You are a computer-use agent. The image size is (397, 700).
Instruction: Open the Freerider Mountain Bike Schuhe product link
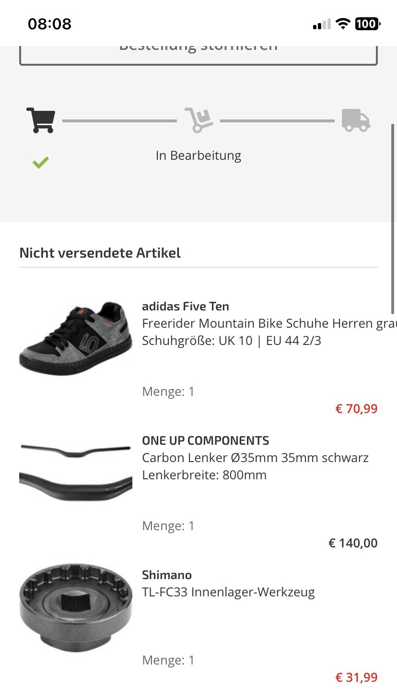click(269, 323)
